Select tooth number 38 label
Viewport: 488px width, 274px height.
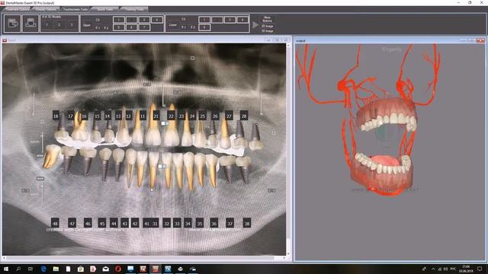(247, 223)
